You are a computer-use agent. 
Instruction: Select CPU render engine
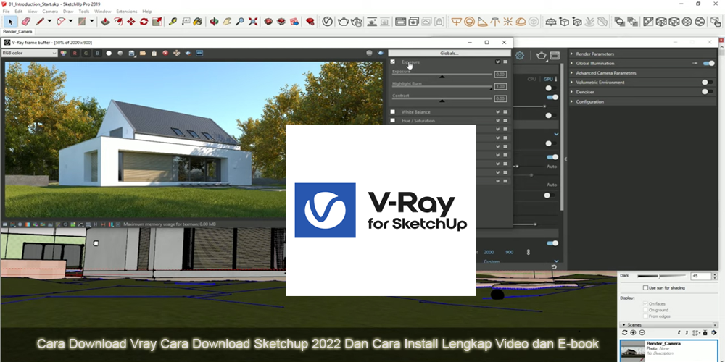pos(531,80)
